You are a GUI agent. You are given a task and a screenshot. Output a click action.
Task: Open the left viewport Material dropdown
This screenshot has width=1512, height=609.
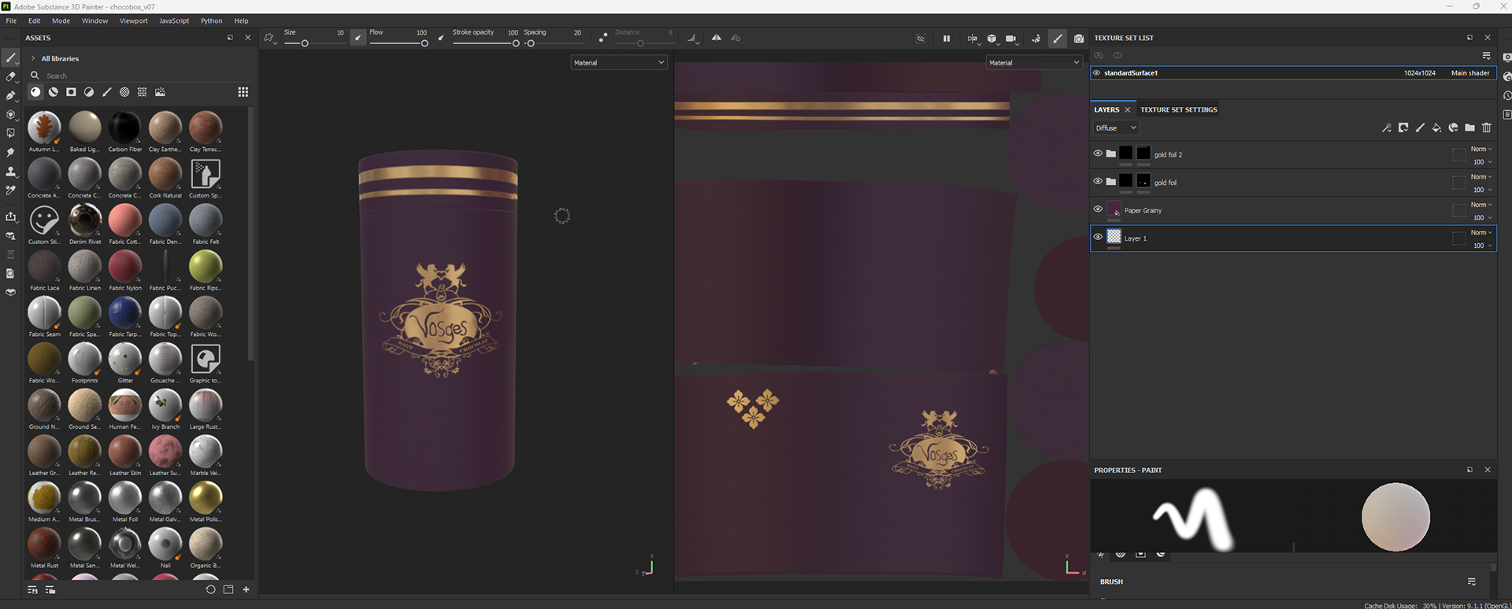point(619,62)
